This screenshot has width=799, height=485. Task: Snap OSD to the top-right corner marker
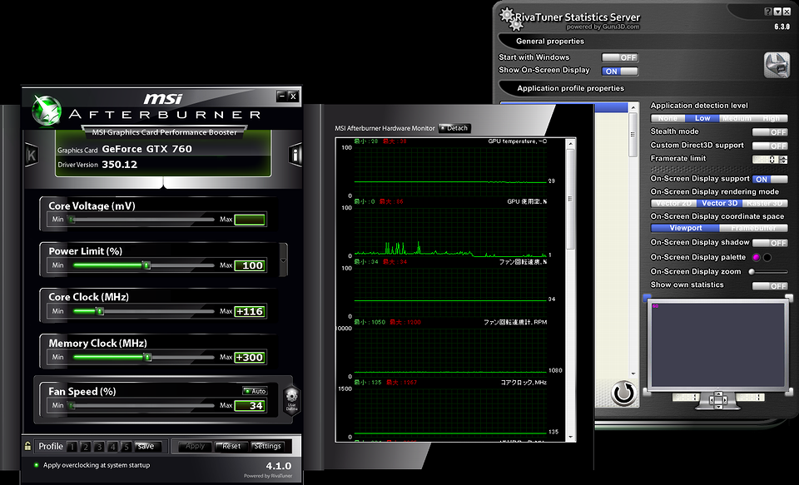coord(789,298)
